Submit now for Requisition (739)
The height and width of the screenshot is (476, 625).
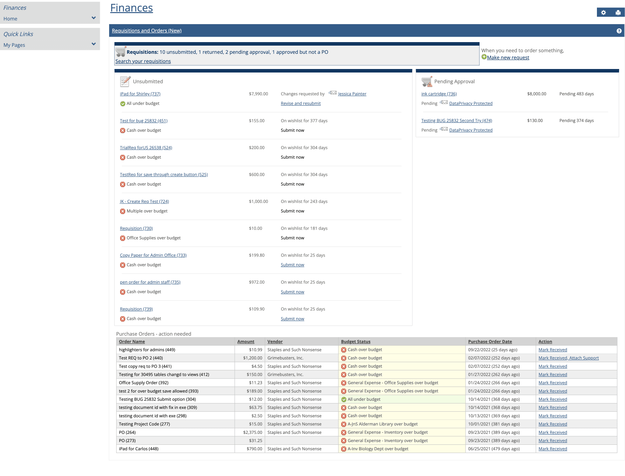pyautogui.click(x=292, y=319)
